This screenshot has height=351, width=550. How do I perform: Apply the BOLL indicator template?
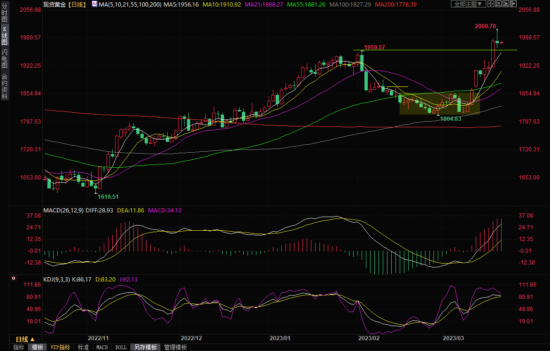click(121, 348)
